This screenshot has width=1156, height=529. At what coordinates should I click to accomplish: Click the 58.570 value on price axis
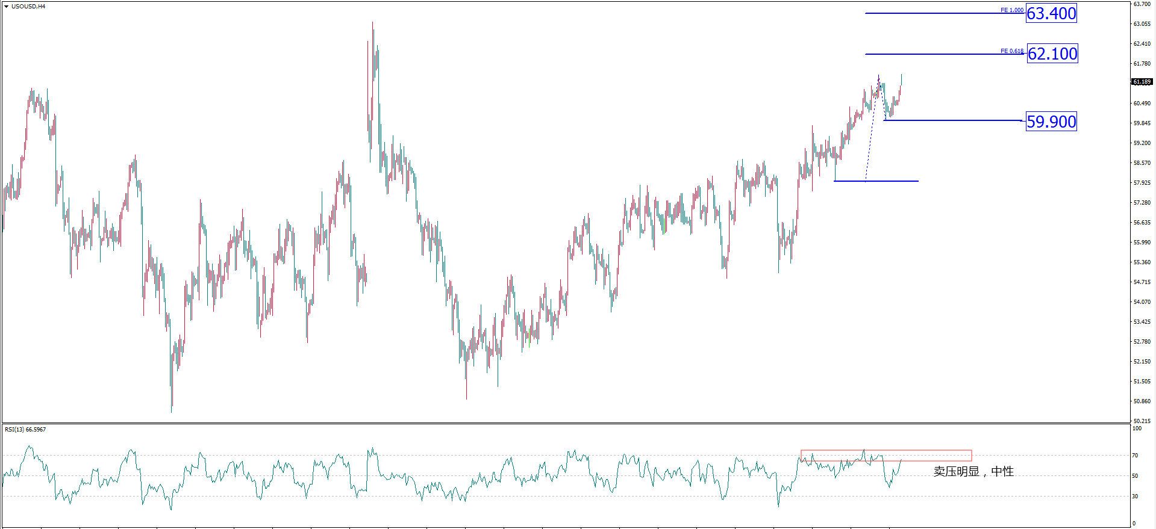[1142, 163]
